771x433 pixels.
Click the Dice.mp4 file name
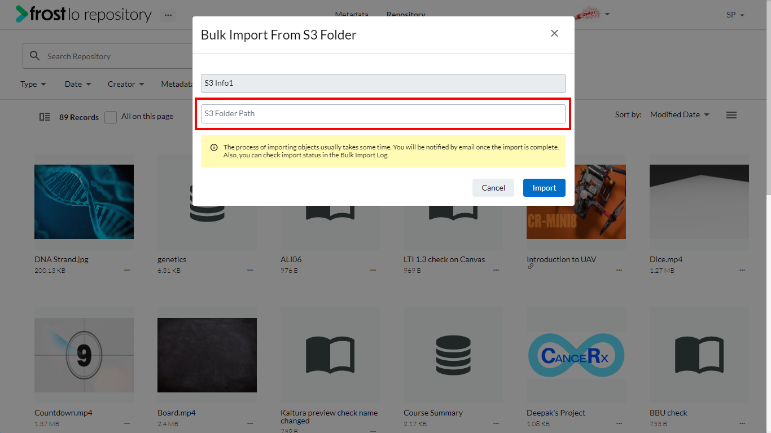[666, 259]
